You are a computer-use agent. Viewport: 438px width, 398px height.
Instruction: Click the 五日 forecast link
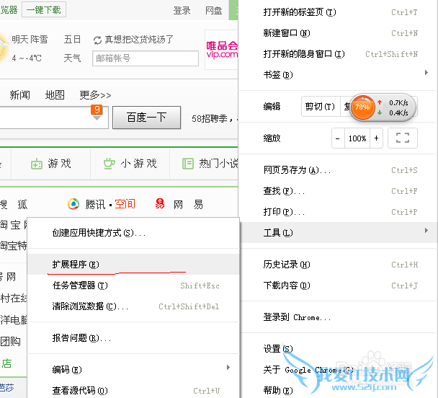[72, 40]
